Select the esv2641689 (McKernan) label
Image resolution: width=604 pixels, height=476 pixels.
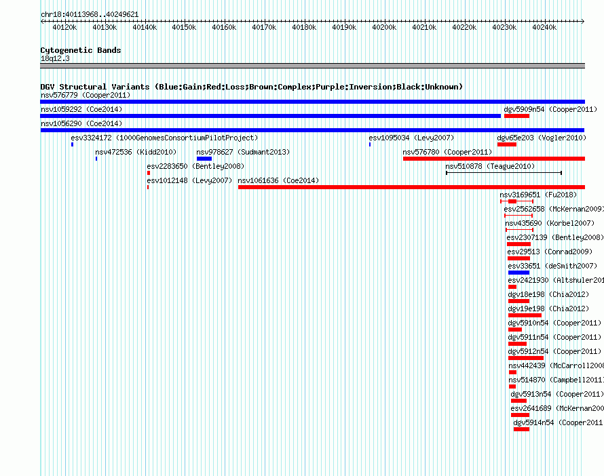(x=557, y=408)
